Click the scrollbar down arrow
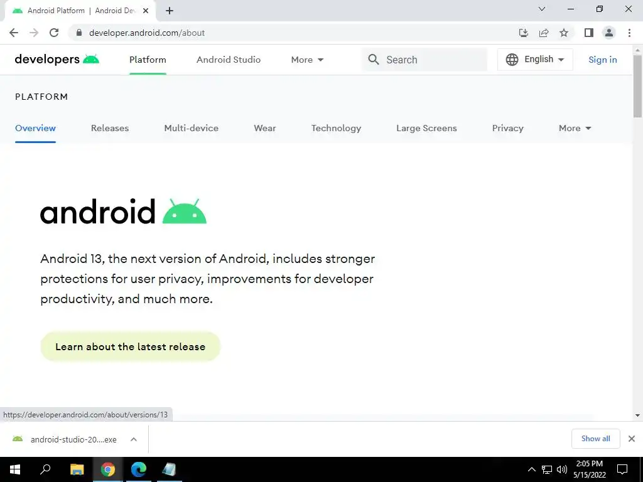This screenshot has height=482, width=643. point(637,415)
